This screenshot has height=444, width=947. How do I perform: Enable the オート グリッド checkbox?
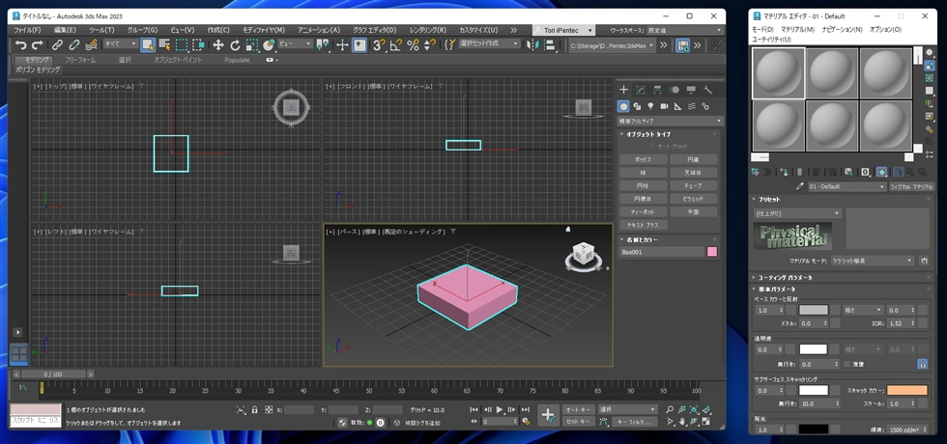tap(652, 147)
